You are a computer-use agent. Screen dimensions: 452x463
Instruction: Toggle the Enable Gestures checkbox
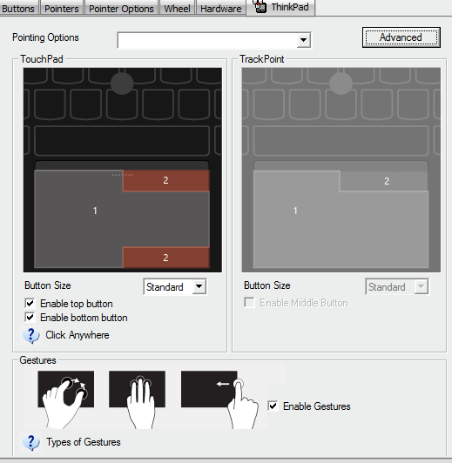tap(273, 406)
